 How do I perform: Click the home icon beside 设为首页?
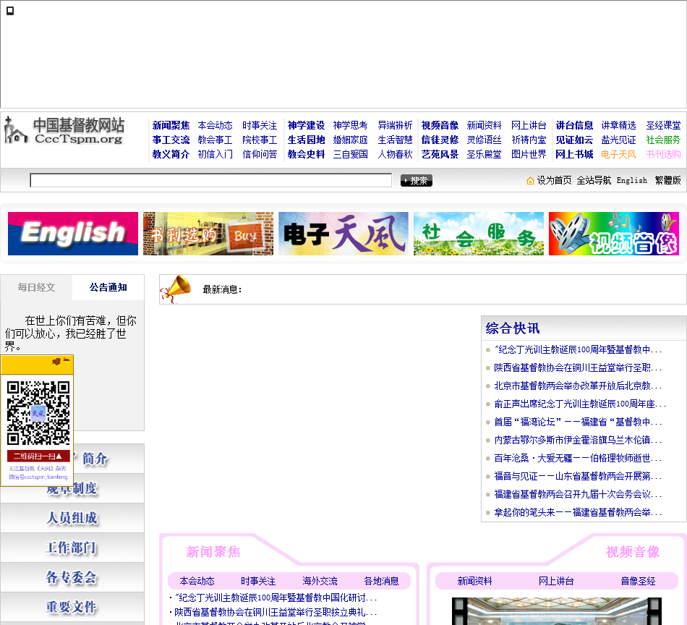click(x=529, y=181)
